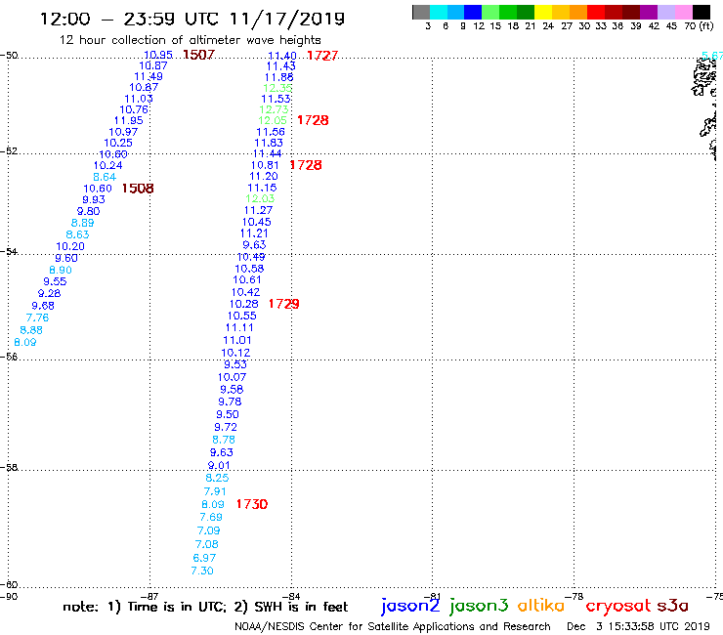This screenshot has width=723, height=635.
Task: Click the wave height value 10.95
Action: tap(158, 55)
